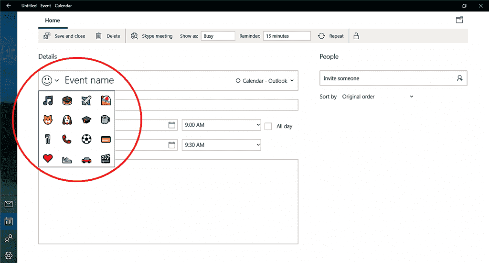Set the event to Repeat

(x=331, y=36)
